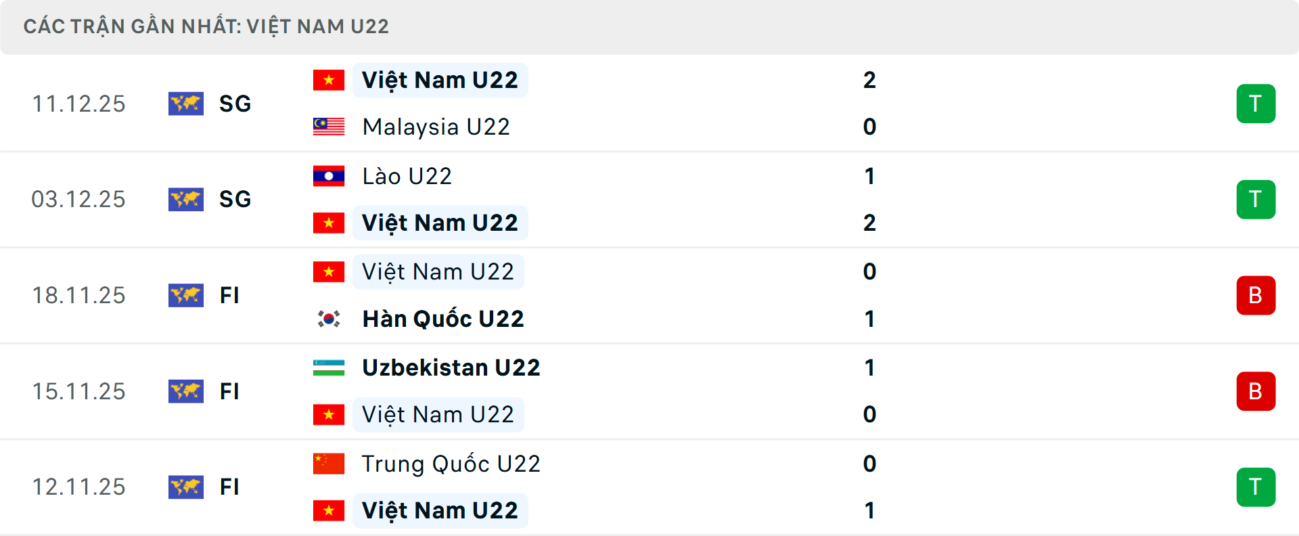Click the 18.11.25 date label
The image size is (1299, 536).
pos(78,295)
